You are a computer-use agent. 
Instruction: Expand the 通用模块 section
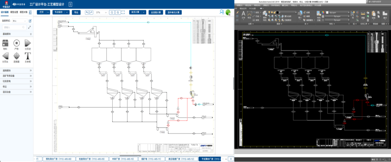pos(16,71)
